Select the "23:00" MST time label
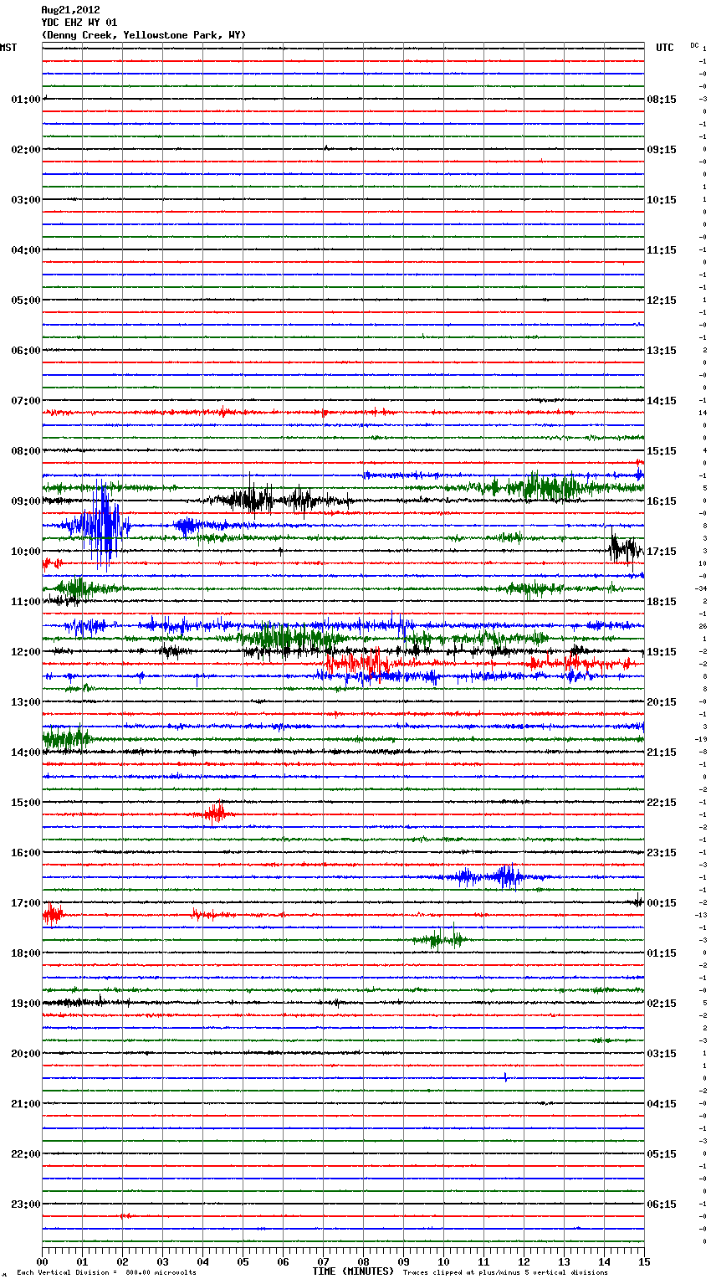Screen dimensions: 711x1284 (x=26, y=1204)
